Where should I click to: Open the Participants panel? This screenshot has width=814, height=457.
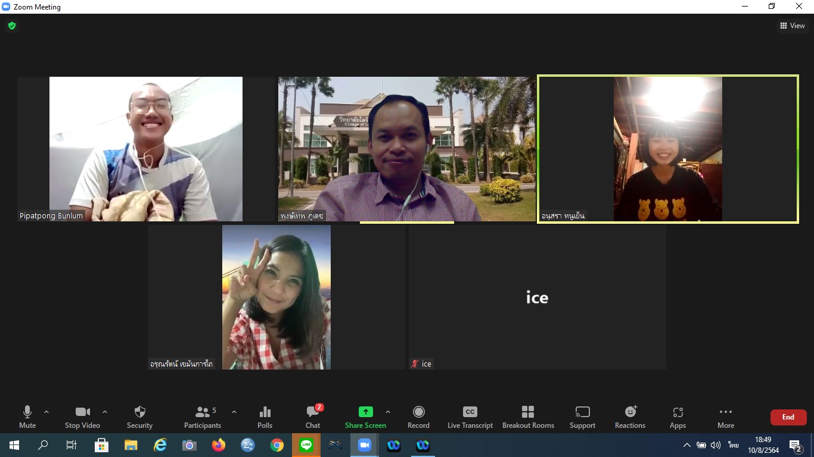(203, 417)
